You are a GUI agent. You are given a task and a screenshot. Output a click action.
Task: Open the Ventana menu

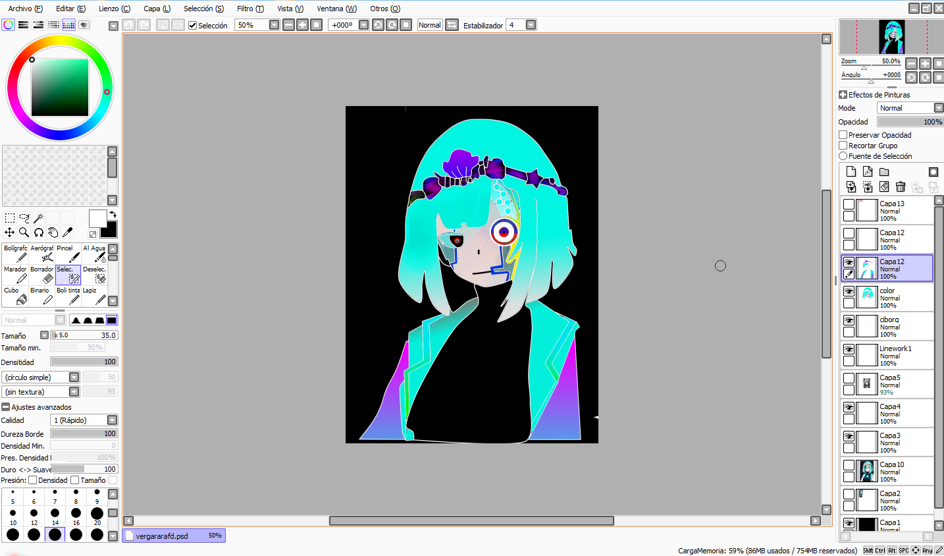tap(336, 9)
